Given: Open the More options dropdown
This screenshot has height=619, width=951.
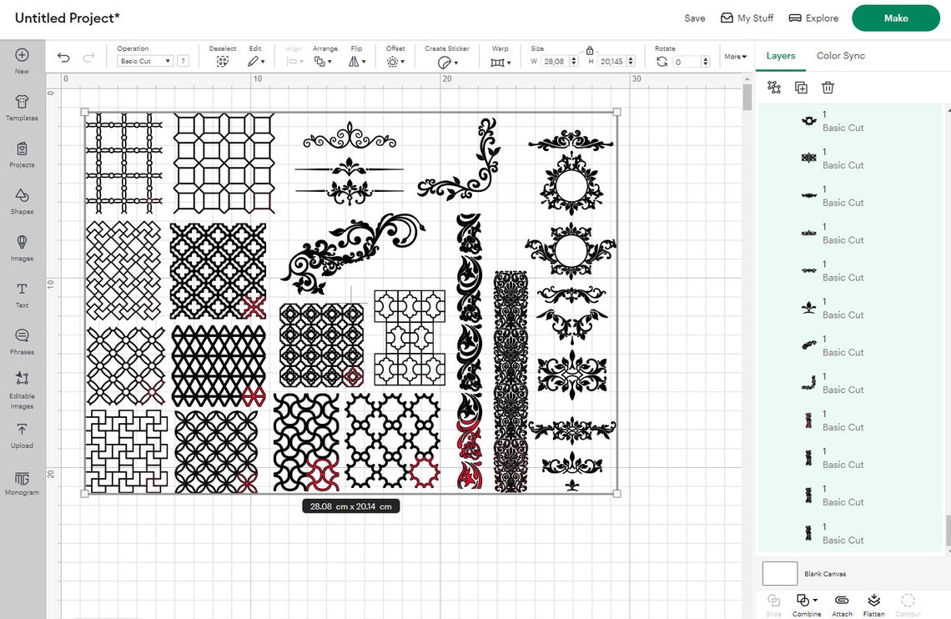Looking at the screenshot, I should (733, 57).
